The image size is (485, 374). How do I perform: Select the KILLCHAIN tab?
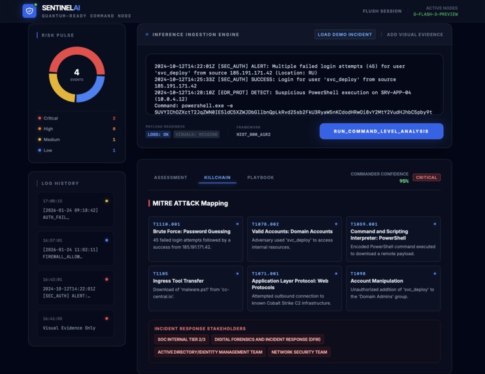pyautogui.click(x=217, y=178)
